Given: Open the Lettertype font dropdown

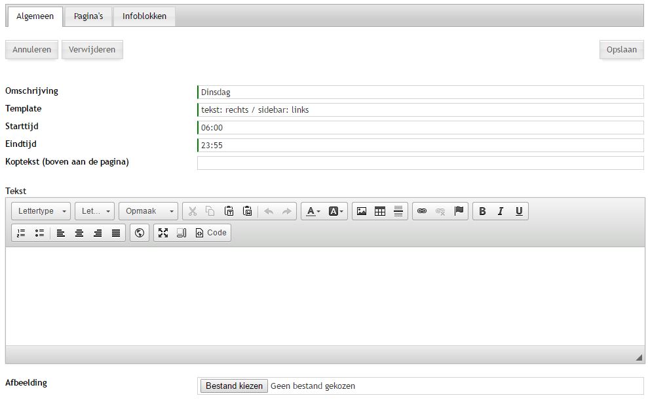Looking at the screenshot, I should (x=41, y=211).
